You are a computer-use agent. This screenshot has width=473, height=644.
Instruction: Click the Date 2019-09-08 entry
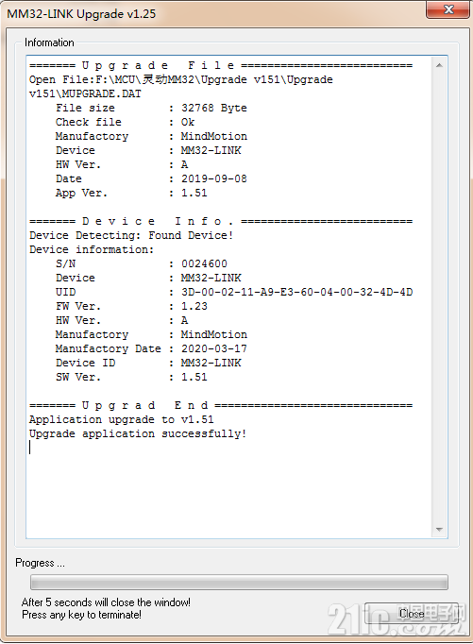(151, 179)
